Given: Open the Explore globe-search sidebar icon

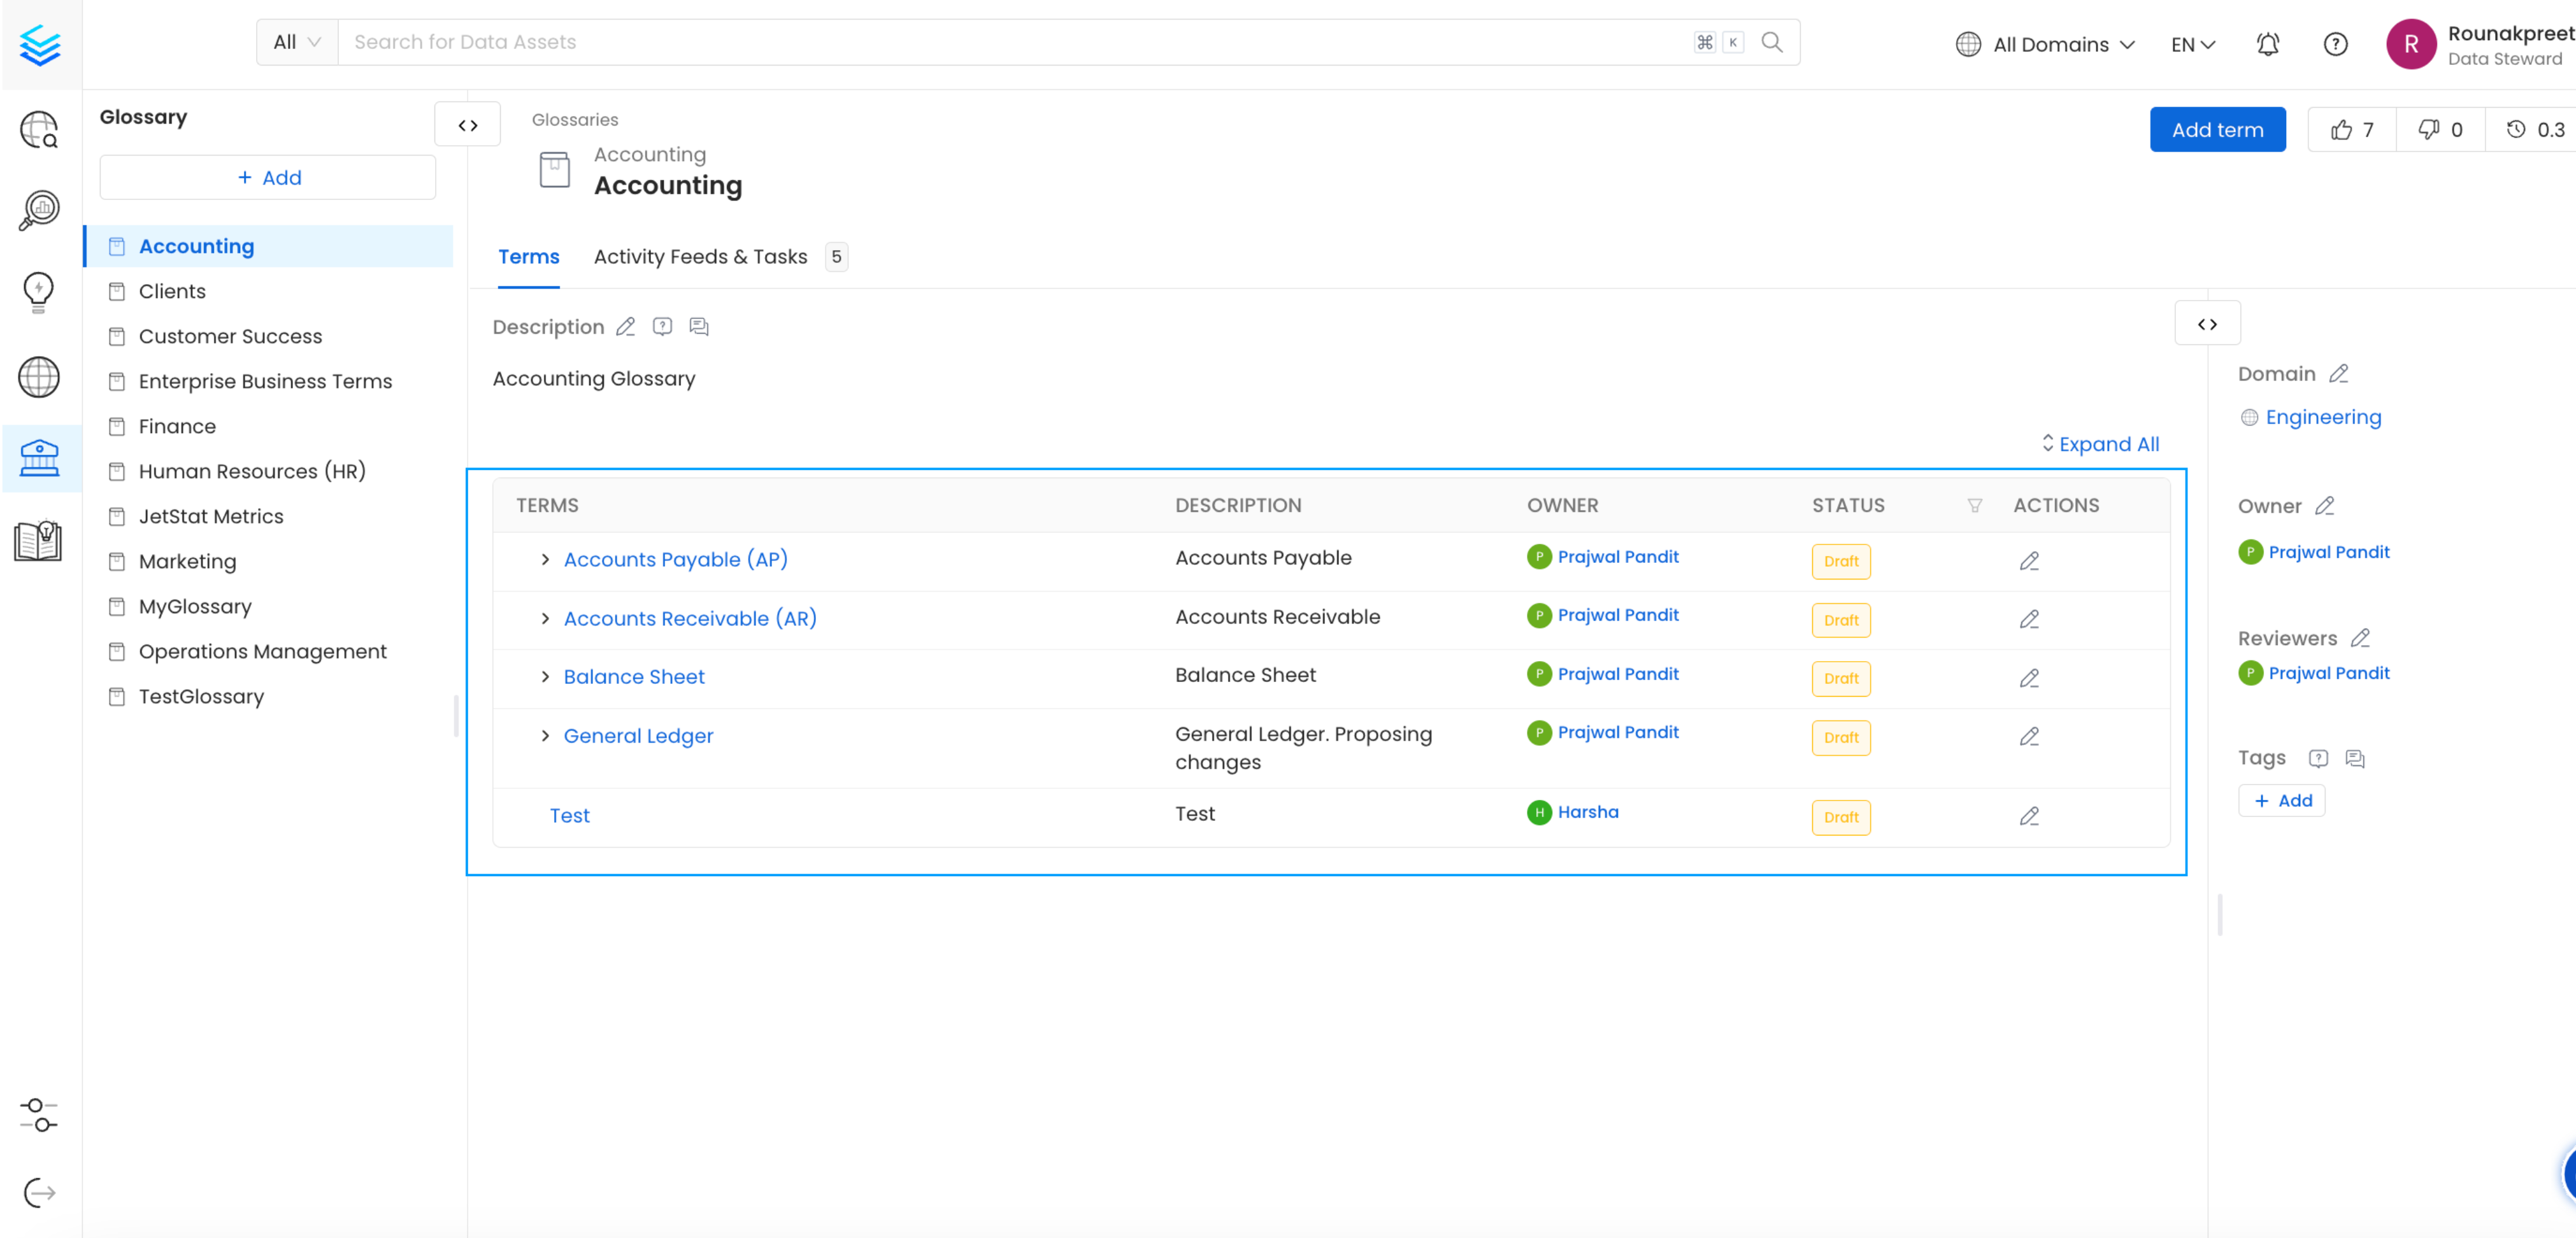Looking at the screenshot, I should coord(39,130).
